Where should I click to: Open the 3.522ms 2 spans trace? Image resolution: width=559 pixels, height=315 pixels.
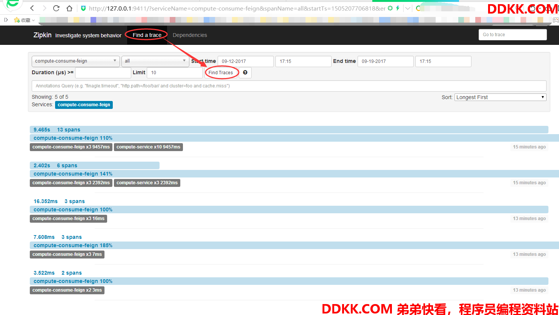[57, 273]
